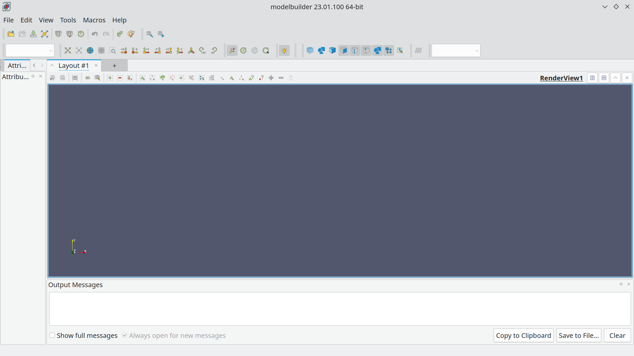Viewport: 634px width, 356px height.
Task: Open the Macros menu
Action: tap(94, 20)
